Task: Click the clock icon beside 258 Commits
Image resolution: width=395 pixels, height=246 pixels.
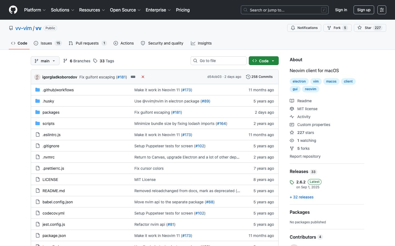Action: pos(248,77)
